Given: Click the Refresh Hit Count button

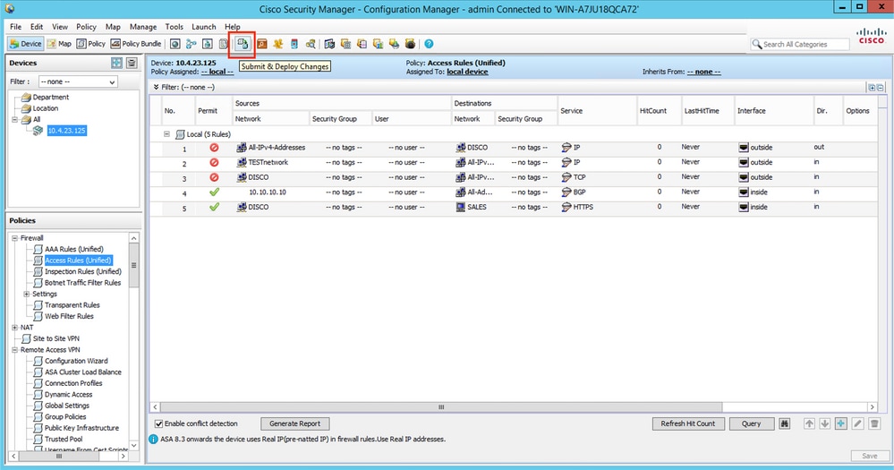Looking at the screenshot, I should point(688,423).
